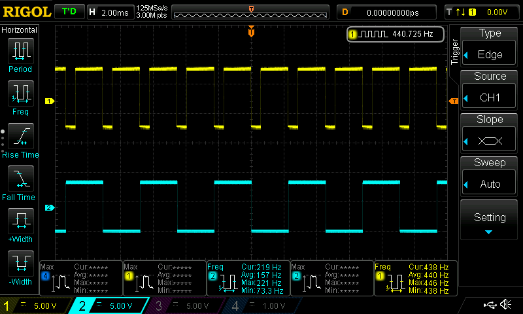Select the Period measurement icon
The height and width of the screenshot is (314, 523).
(x=20, y=51)
